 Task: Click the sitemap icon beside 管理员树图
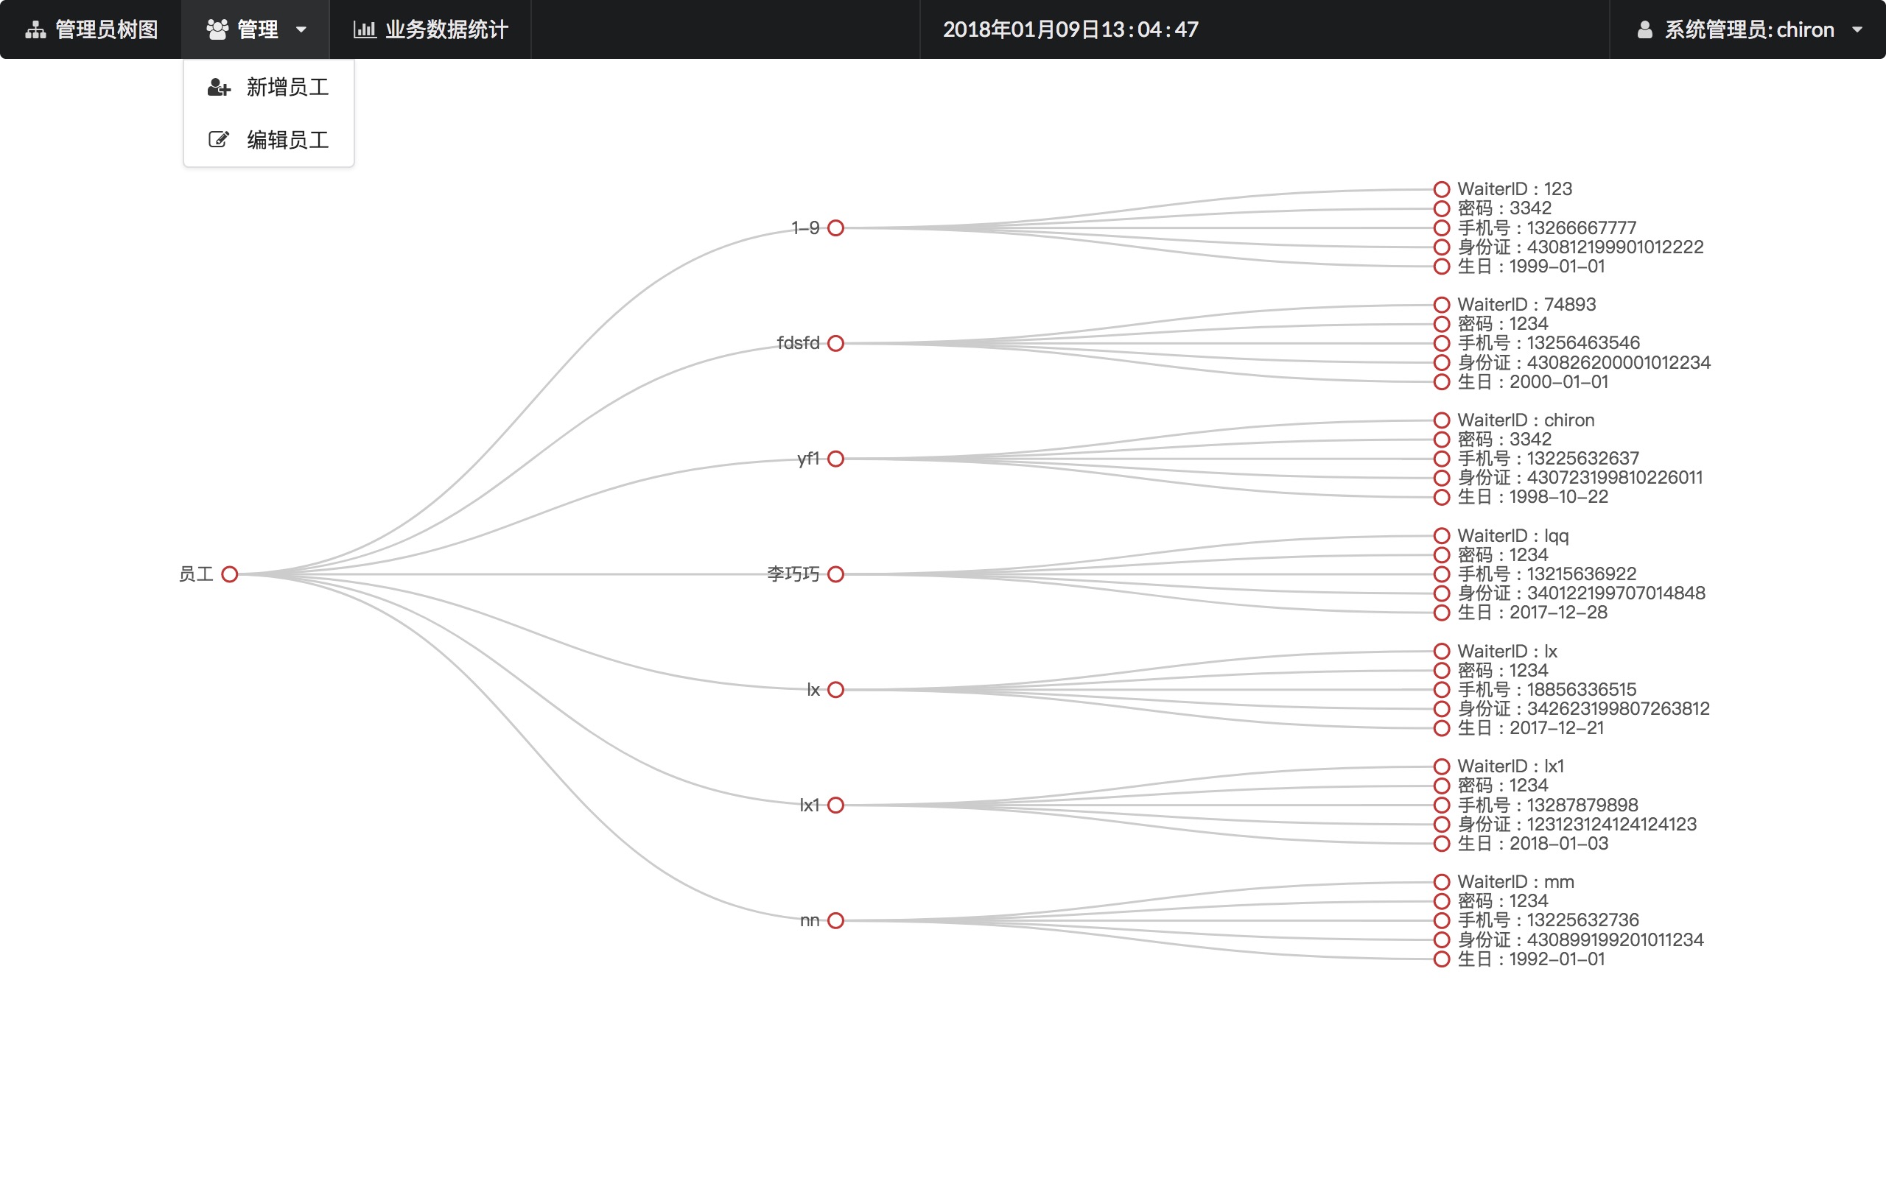pos(35,29)
